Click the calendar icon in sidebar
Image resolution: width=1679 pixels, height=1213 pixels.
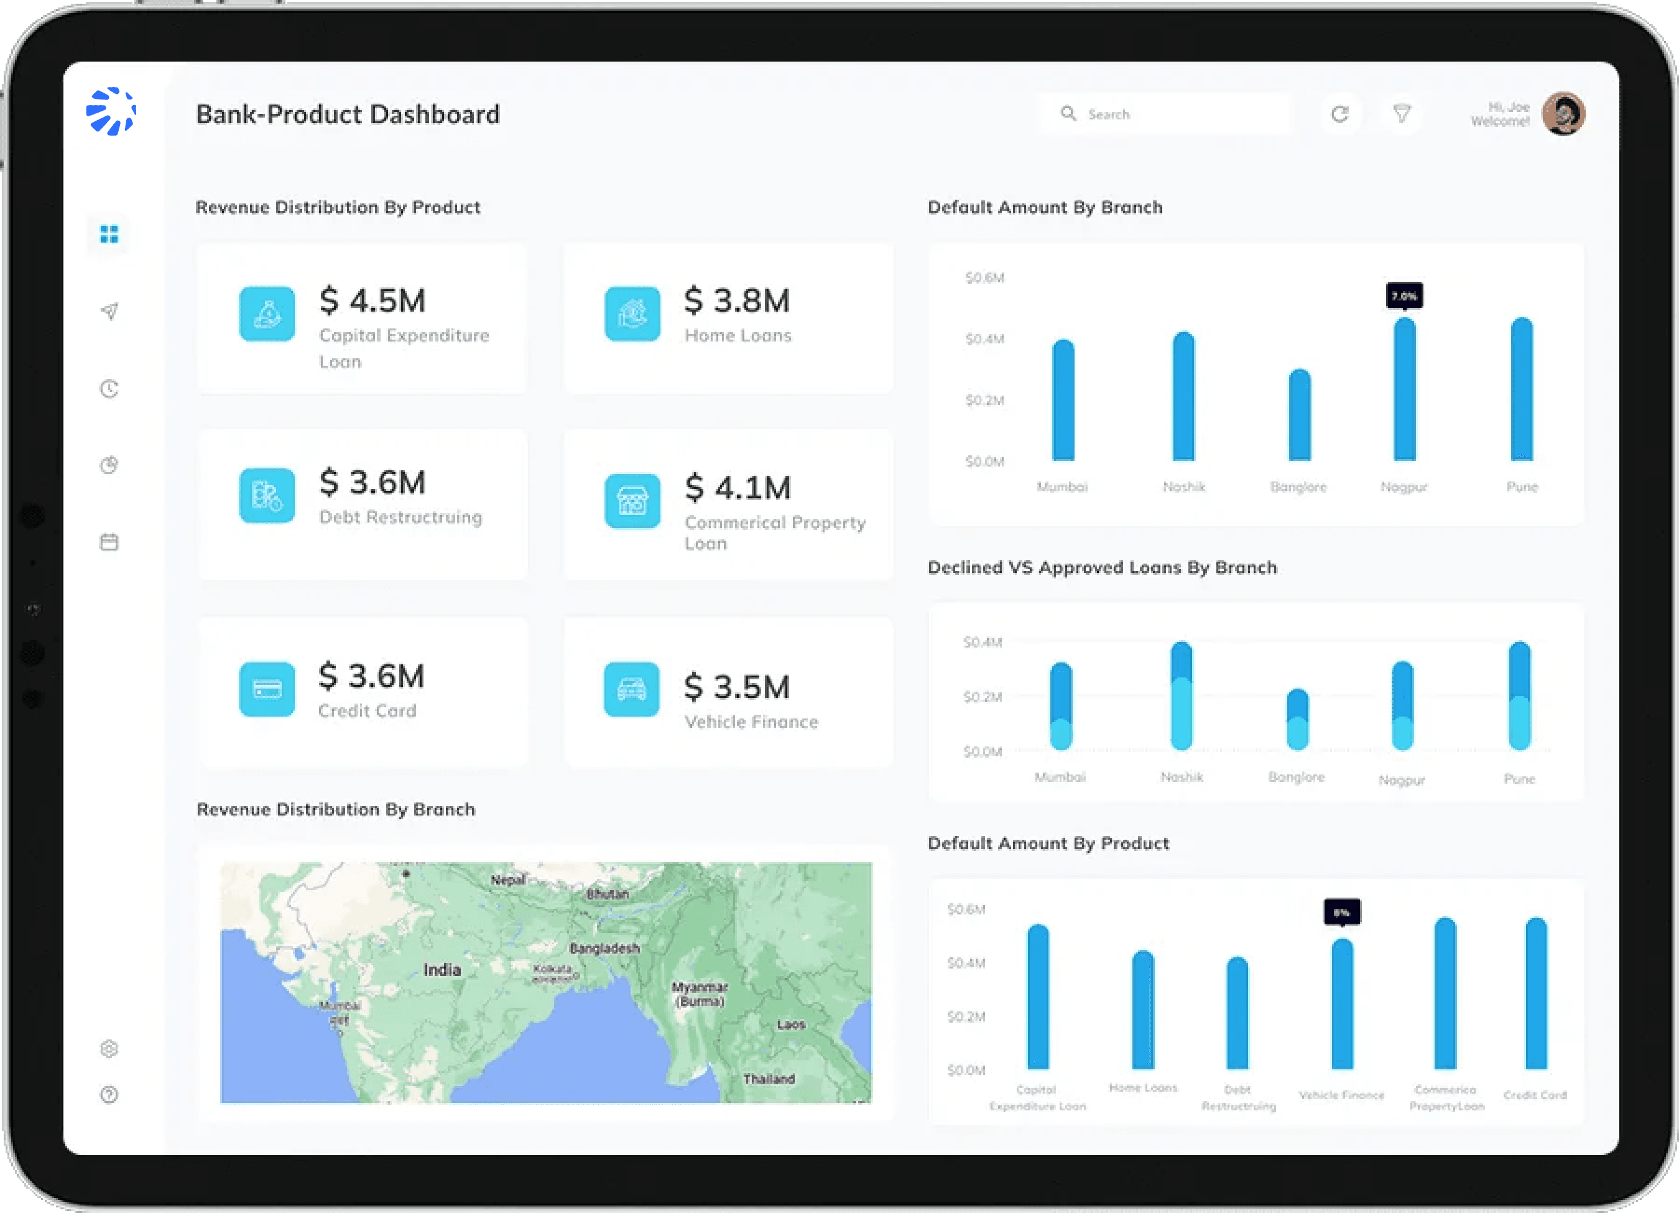109,542
